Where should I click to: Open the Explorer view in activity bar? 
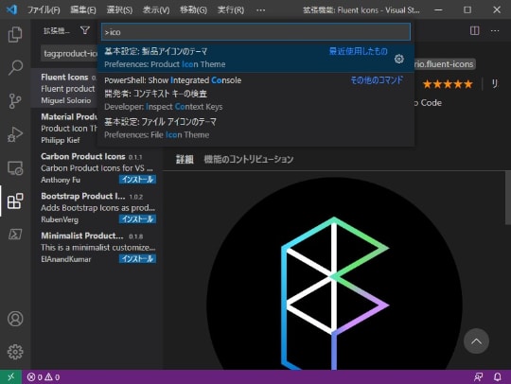point(15,34)
